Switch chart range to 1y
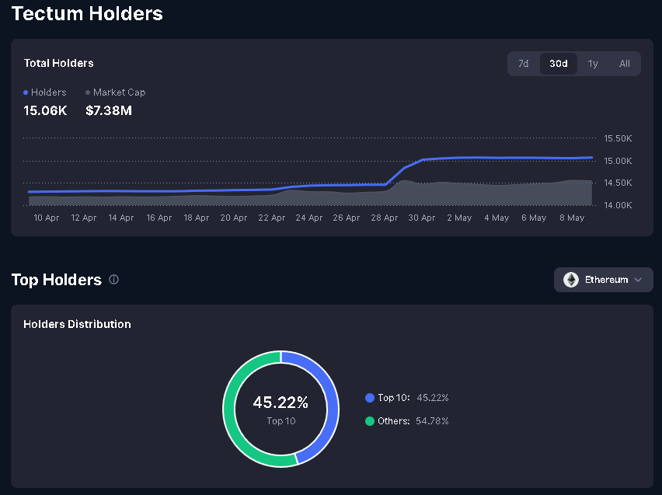This screenshot has height=495, width=662. 593,64
